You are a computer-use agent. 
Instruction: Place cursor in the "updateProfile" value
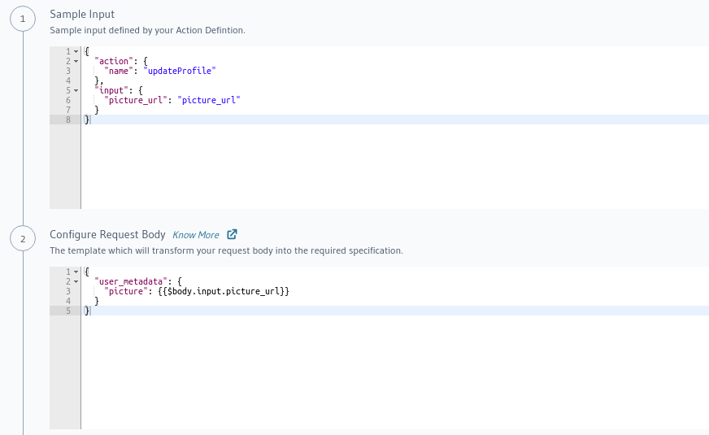184,71
